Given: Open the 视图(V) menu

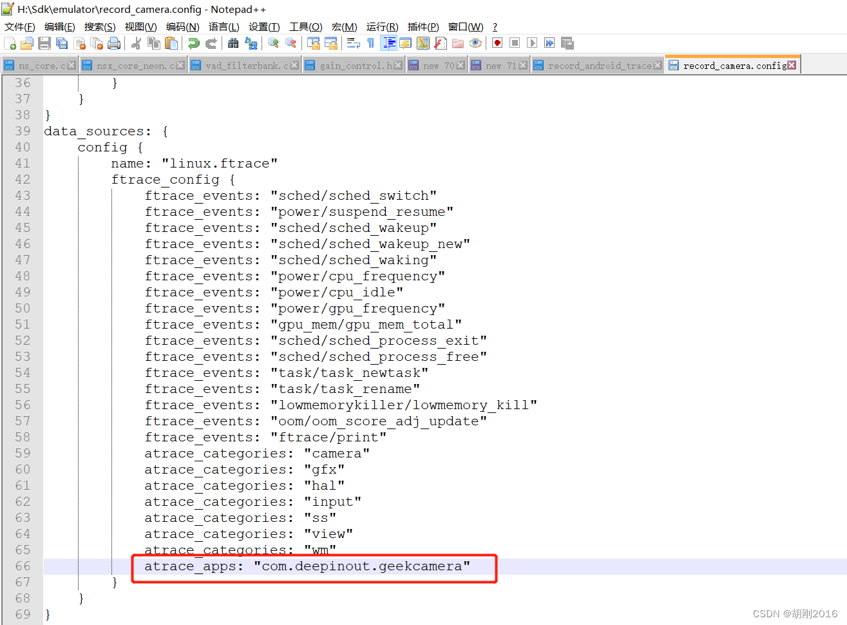Looking at the screenshot, I should [x=140, y=26].
